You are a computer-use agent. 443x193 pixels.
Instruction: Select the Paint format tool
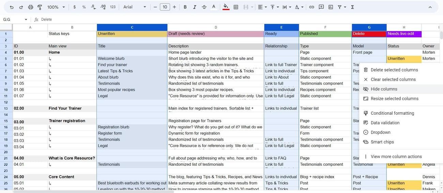coord(40,7)
